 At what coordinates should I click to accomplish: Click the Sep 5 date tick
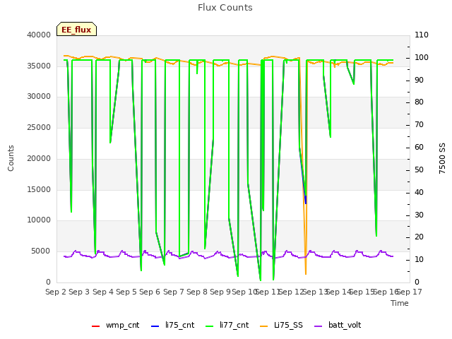pos(126,292)
